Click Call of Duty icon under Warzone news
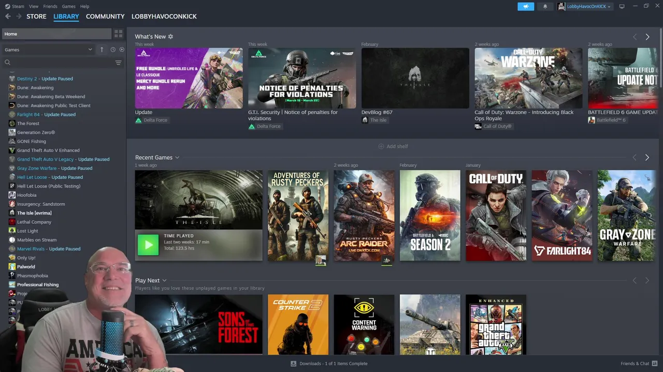The height and width of the screenshot is (372, 663). coord(478,126)
